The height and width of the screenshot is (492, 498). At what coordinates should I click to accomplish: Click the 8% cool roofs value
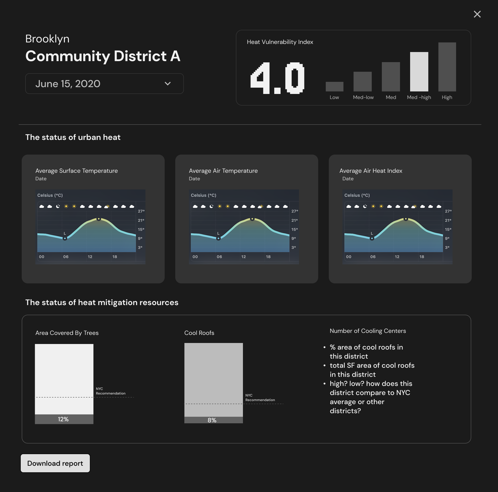pos(212,420)
